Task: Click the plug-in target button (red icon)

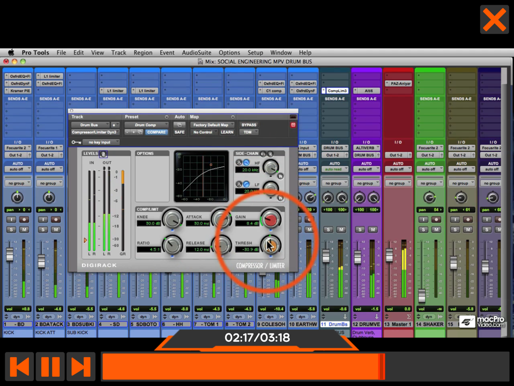Action: point(293,125)
